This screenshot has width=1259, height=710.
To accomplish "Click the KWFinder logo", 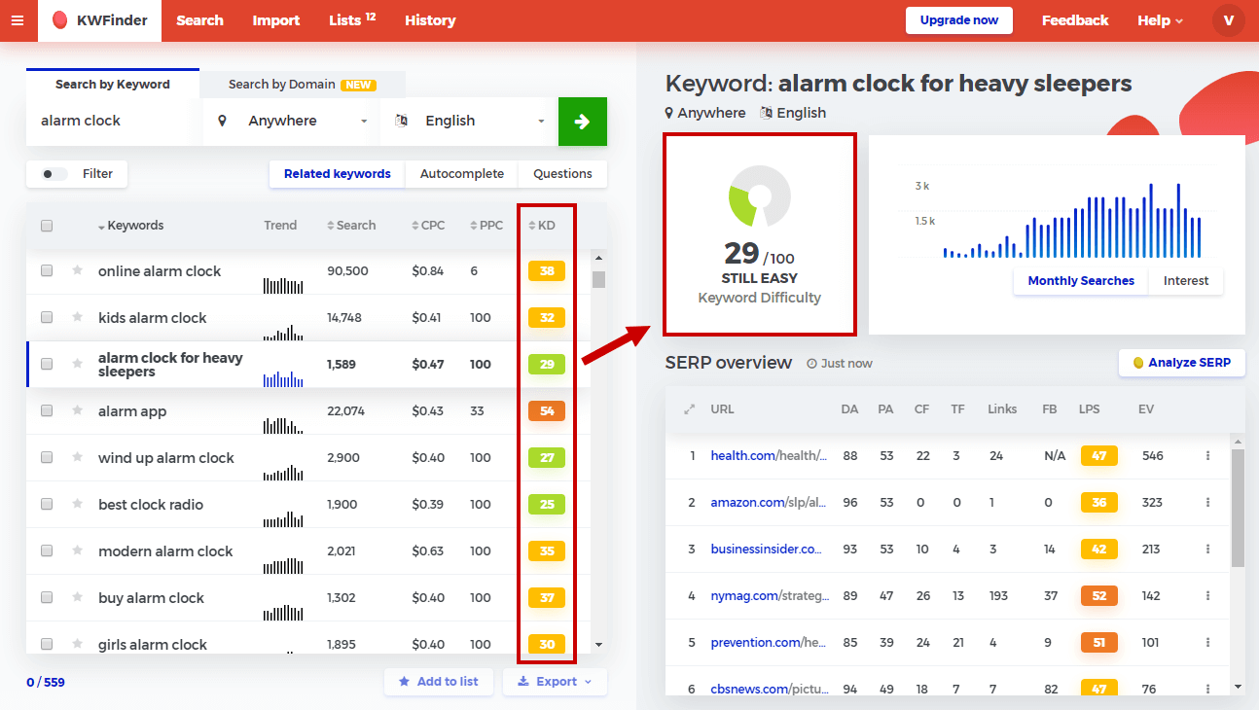I will click(99, 20).
